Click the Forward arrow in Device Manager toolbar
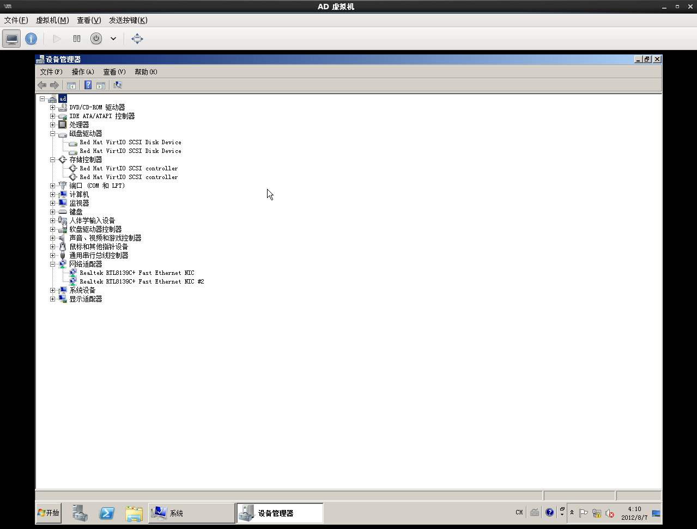Screen dimensions: 697x529 (54, 85)
